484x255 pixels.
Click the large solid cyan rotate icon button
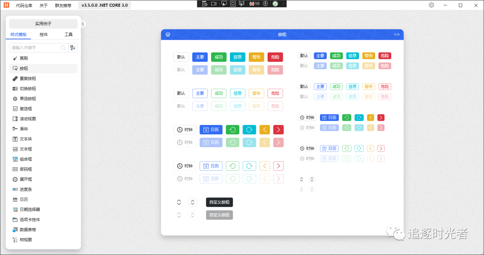pos(249,130)
